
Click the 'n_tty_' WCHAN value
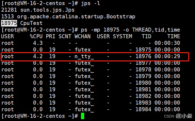click(x=84, y=57)
